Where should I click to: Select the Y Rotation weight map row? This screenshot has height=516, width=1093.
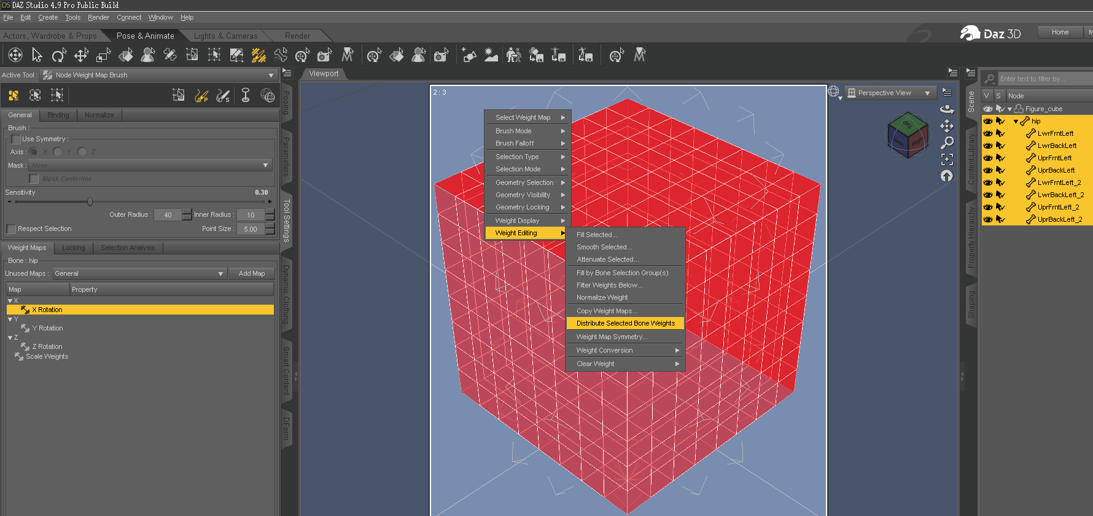pyautogui.click(x=140, y=328)
